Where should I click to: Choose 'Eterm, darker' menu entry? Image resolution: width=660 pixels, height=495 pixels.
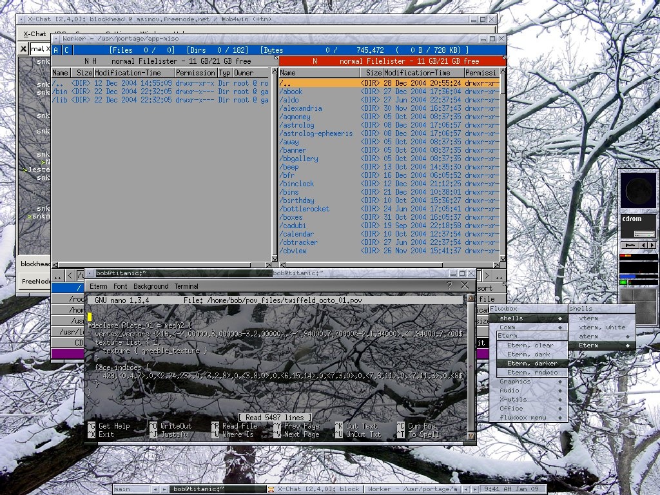(532, 364)
